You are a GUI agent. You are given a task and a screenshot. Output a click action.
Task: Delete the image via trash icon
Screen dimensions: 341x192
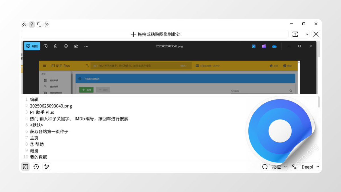click(56, 46)
